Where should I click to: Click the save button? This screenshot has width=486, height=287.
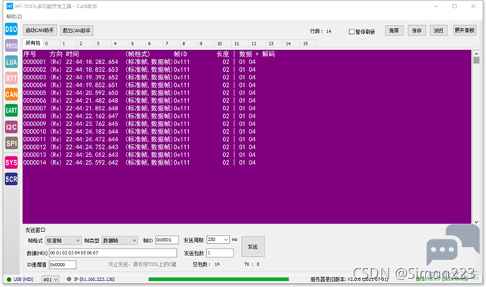click(416, 30)
